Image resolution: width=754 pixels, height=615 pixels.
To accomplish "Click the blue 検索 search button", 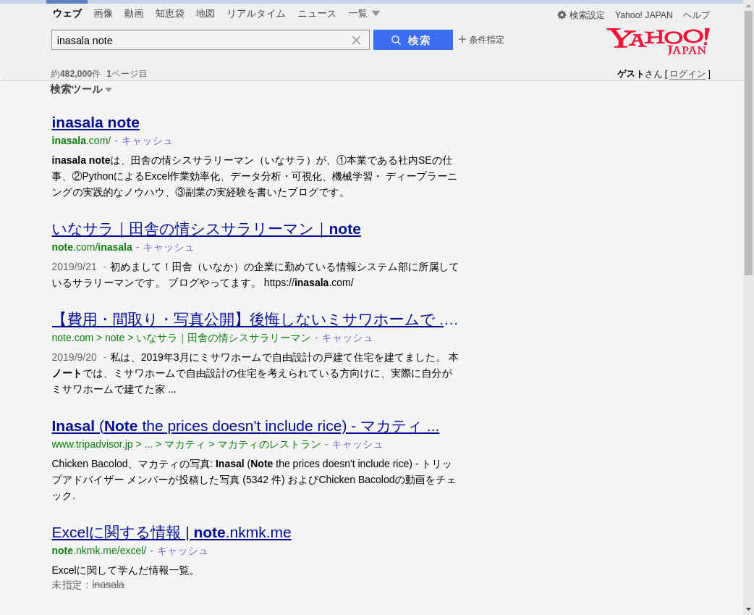I will coord(412,41).
